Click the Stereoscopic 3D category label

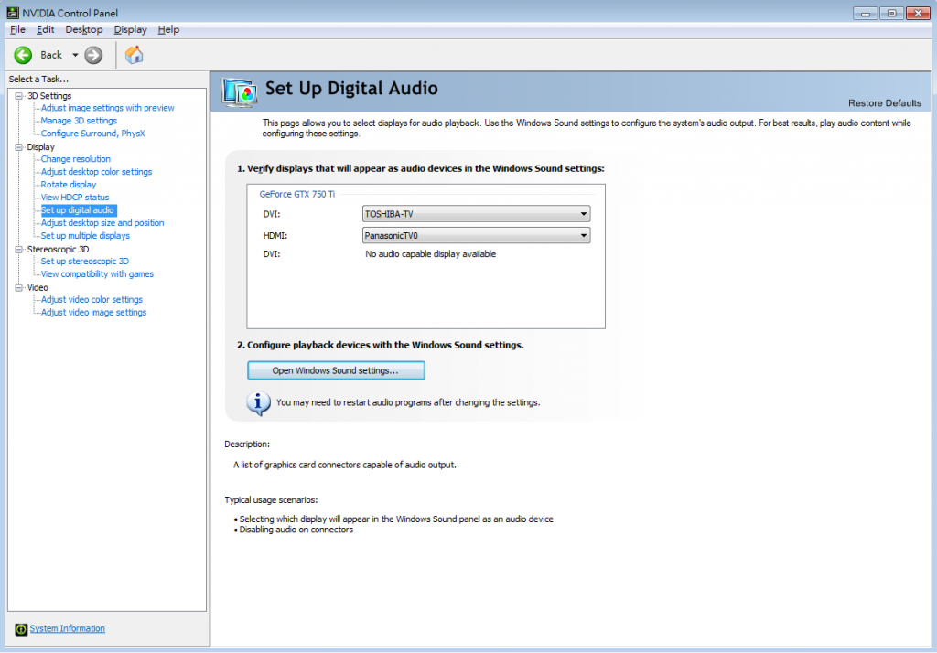58,249
